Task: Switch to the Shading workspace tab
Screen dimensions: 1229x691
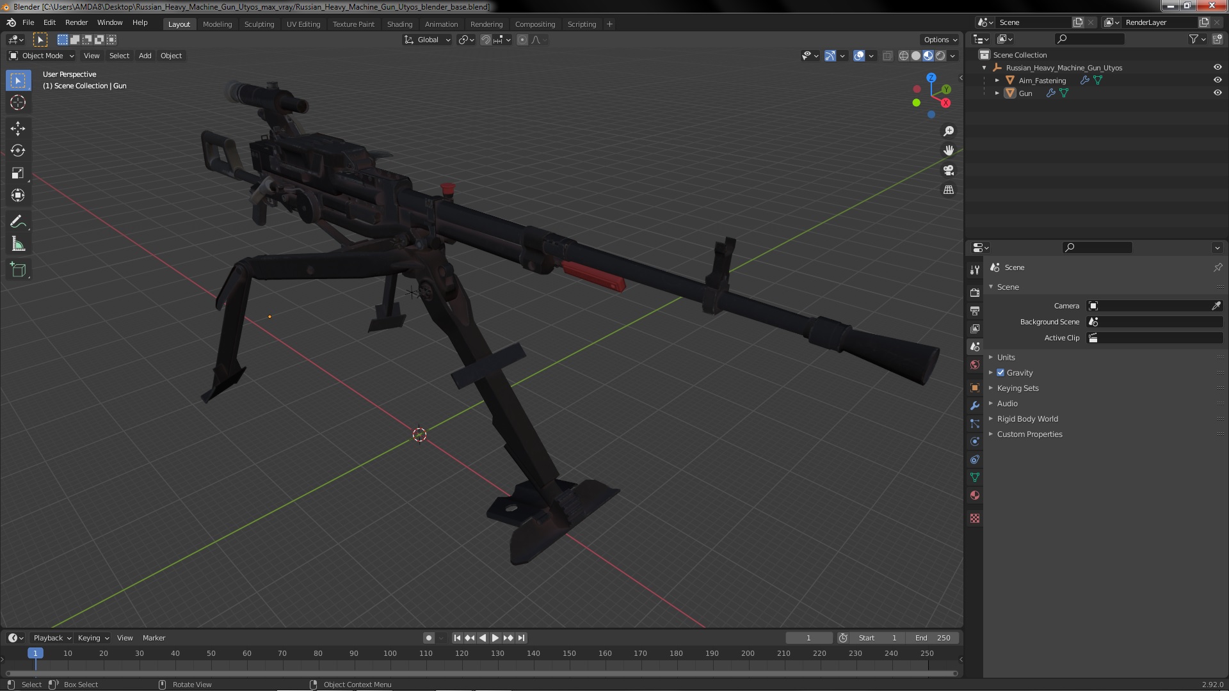Action: 399,24
